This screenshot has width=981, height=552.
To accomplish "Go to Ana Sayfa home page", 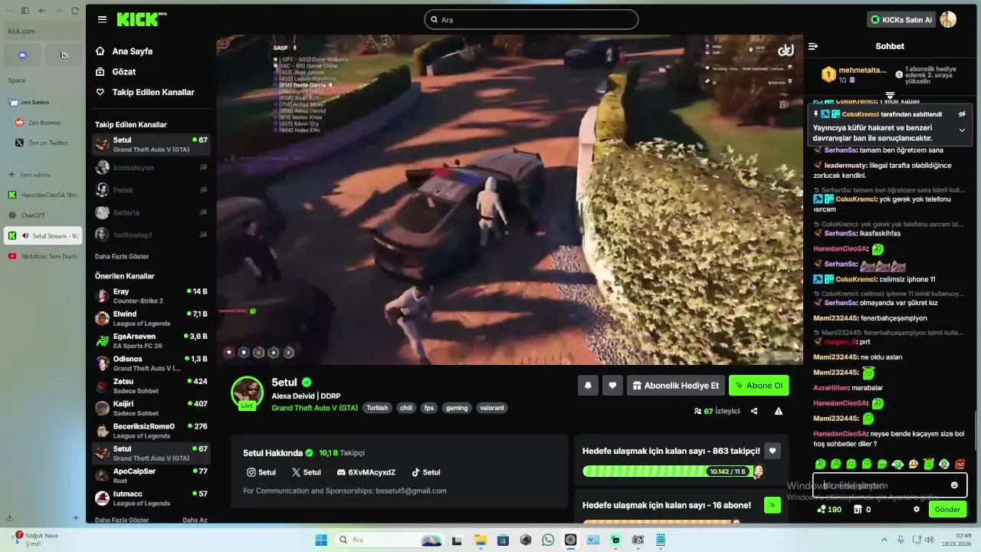I will point(123,51).
